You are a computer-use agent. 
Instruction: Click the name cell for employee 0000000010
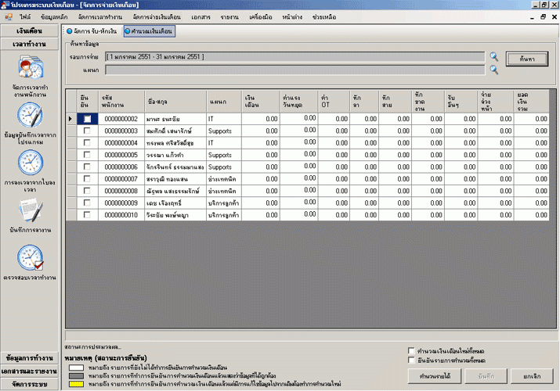(x=175, y=215)
